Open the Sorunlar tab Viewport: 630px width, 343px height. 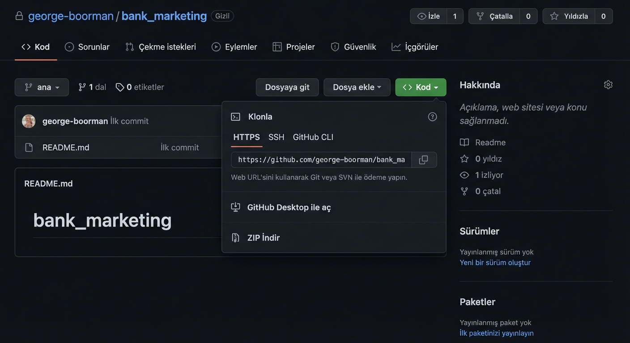[x=87, y=46]
